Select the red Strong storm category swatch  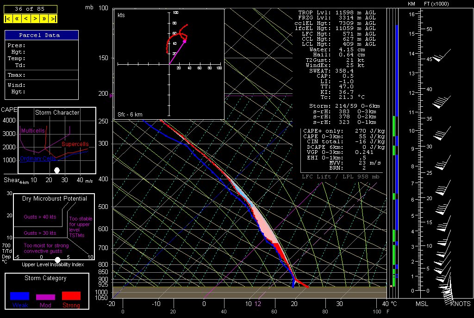pos(71,296)
